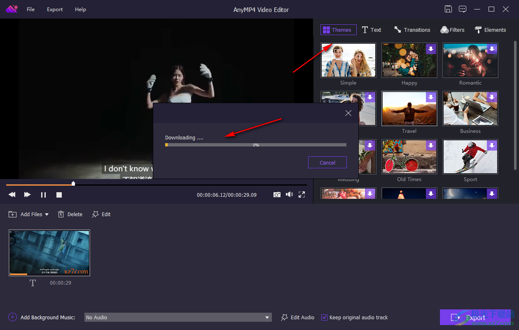Stop the video playback
Screen dimensions: 519x330
point(59,195)
